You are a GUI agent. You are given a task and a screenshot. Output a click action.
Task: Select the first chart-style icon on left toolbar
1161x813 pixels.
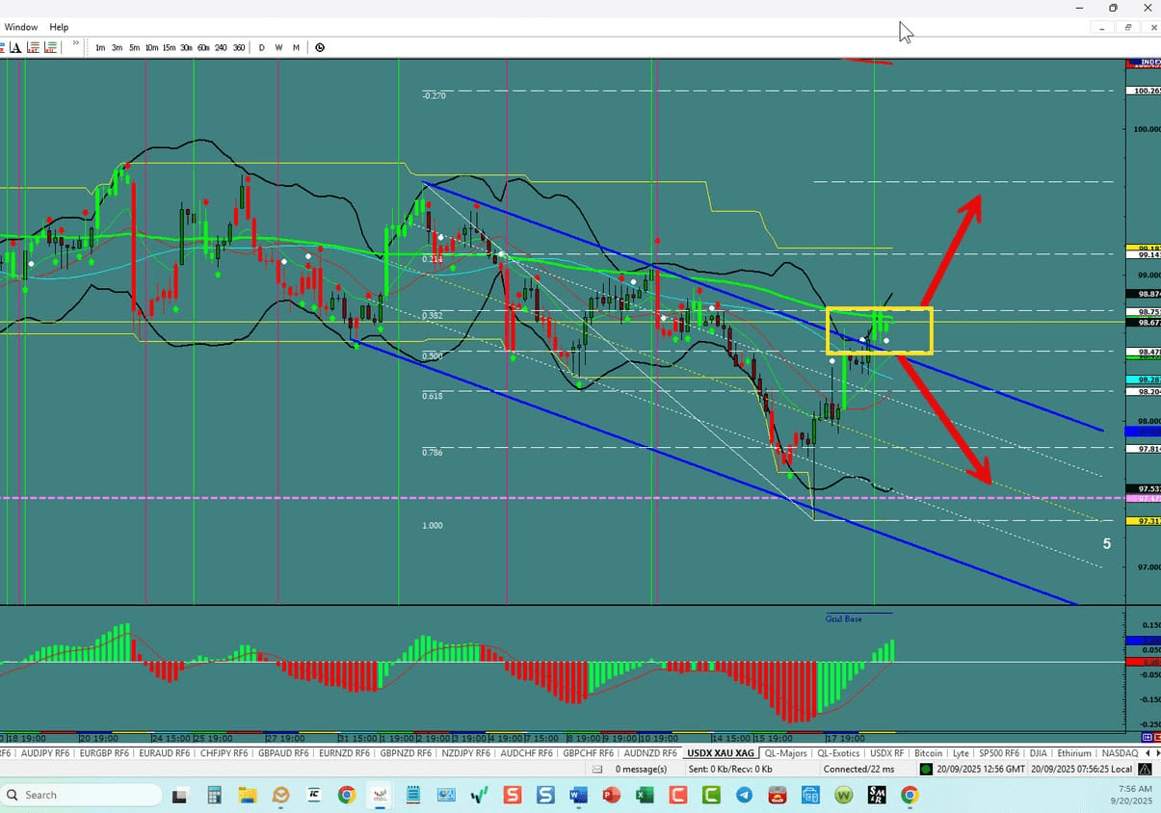pos(3,46)
